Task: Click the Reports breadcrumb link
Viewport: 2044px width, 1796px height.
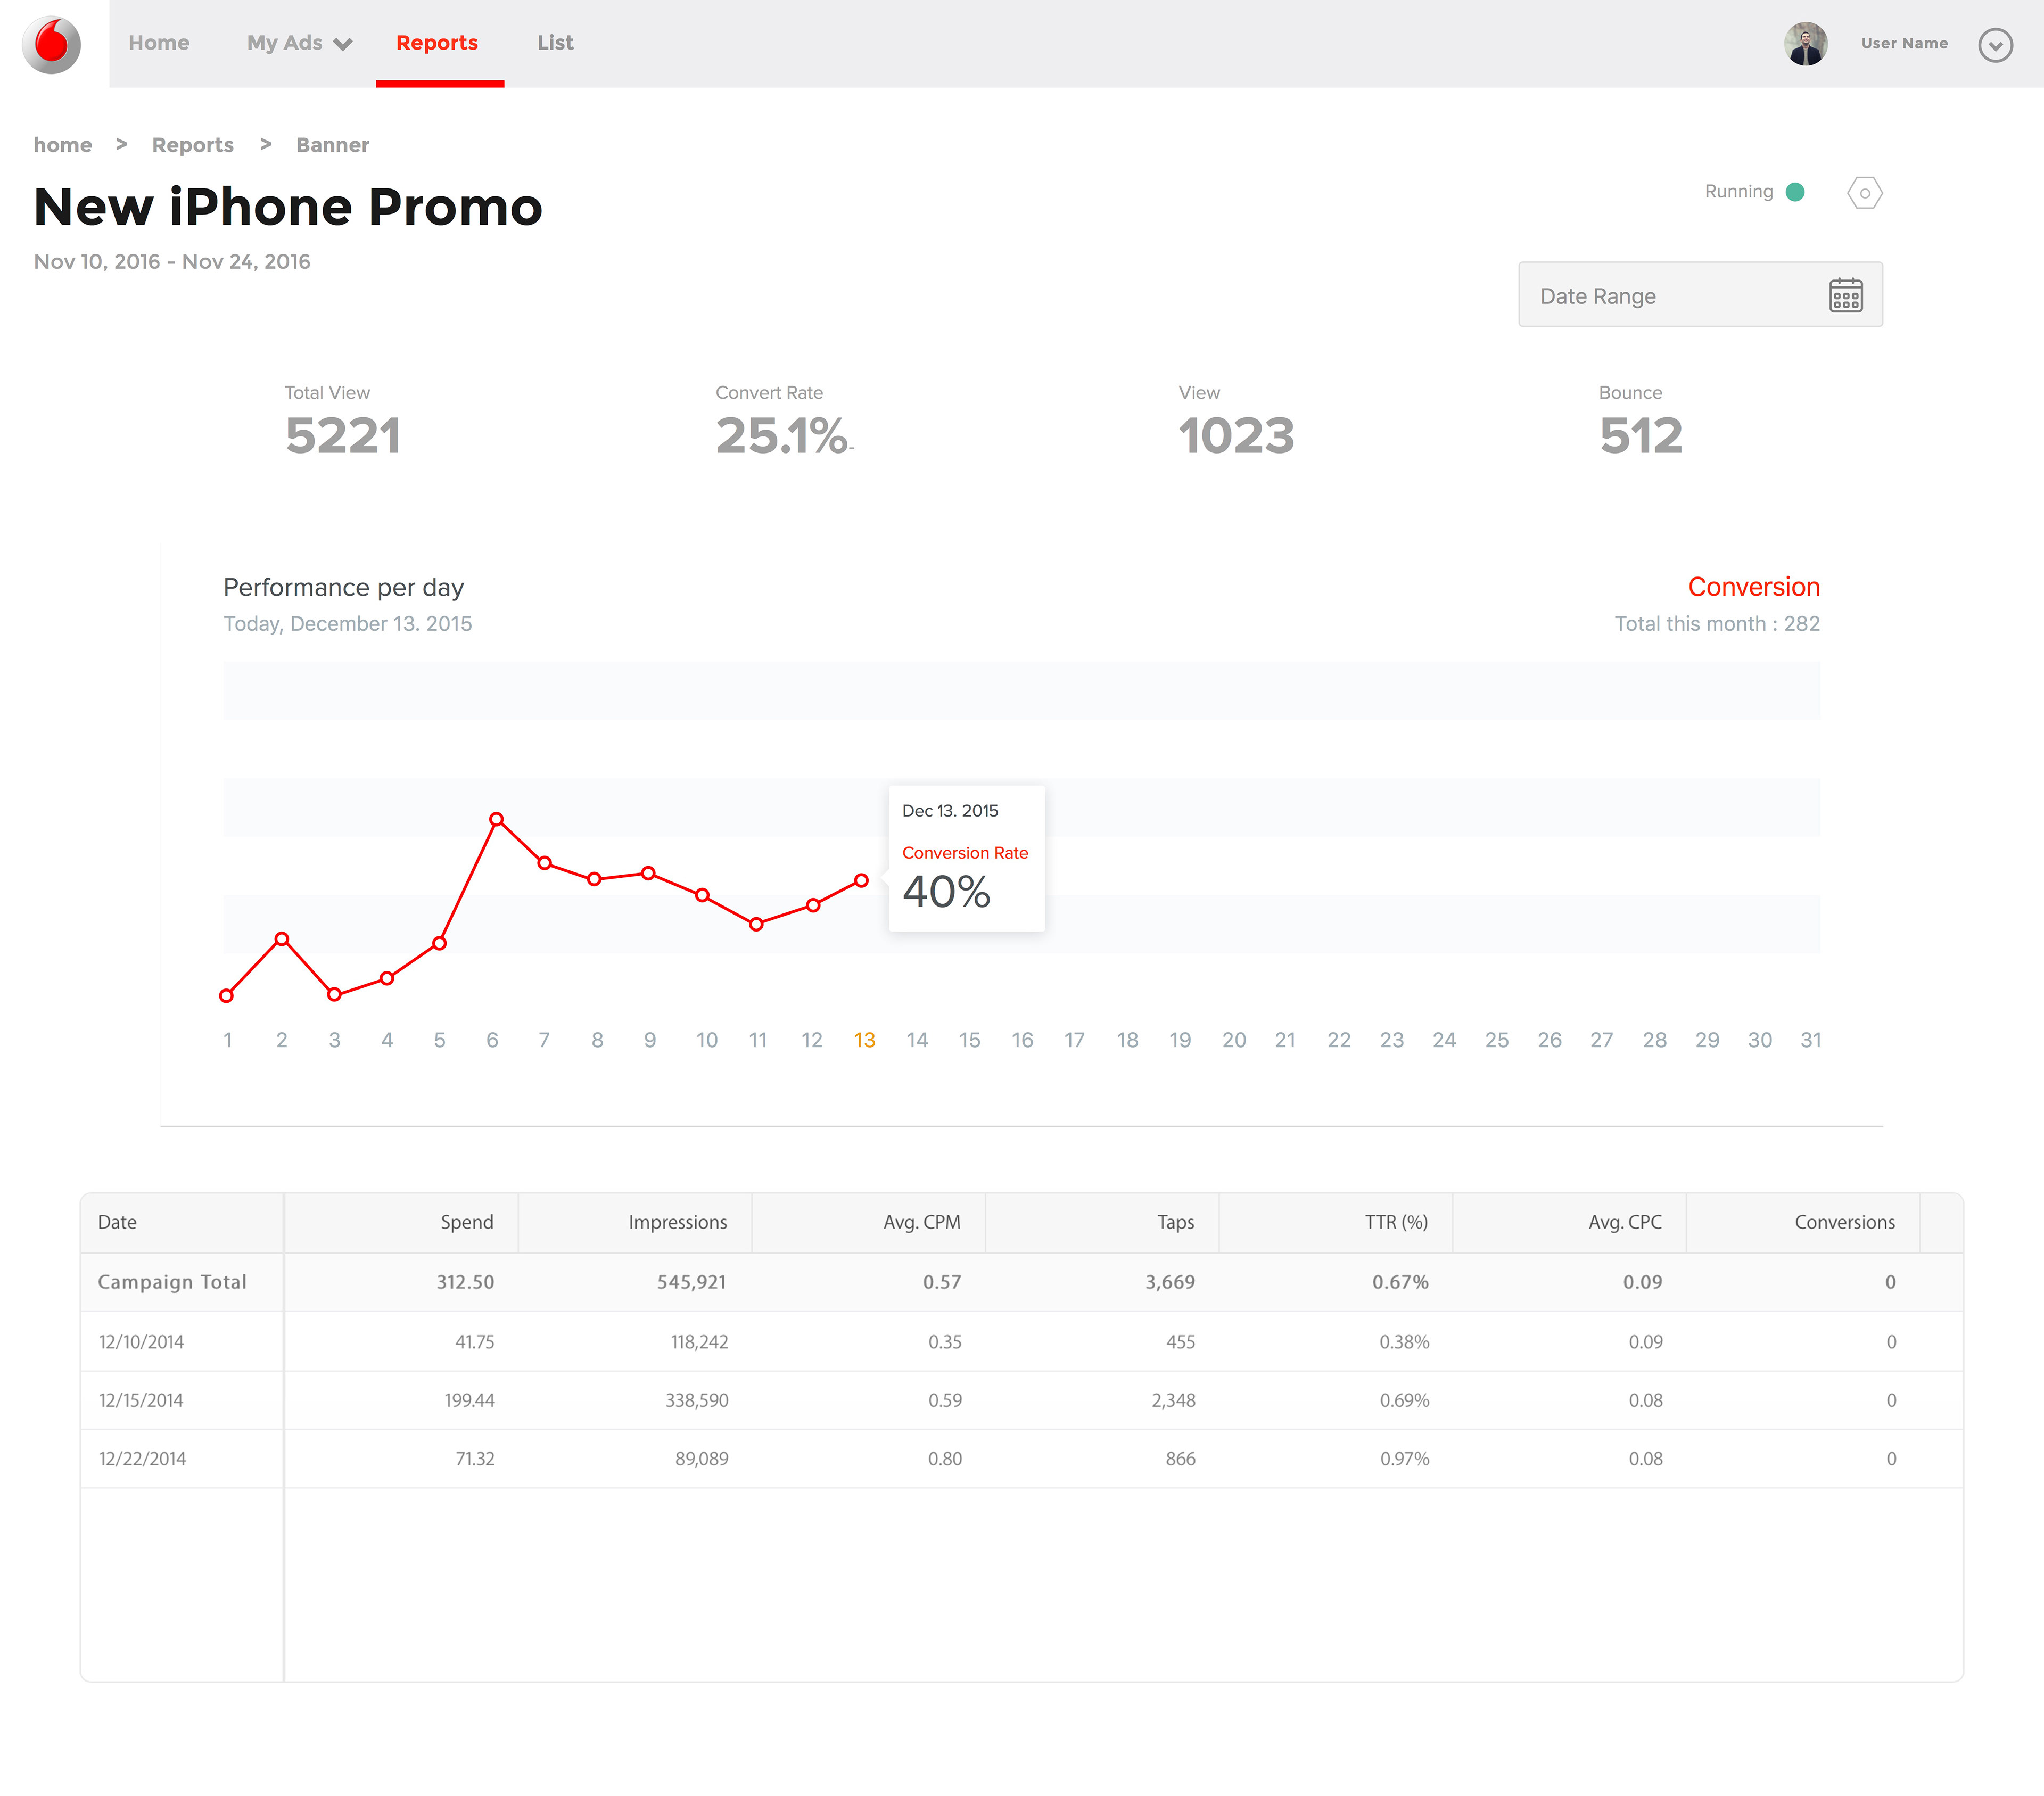Action: point(193,145)
